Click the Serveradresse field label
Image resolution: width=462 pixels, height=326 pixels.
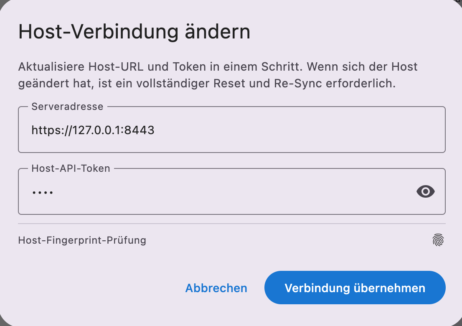click(67, 107)
